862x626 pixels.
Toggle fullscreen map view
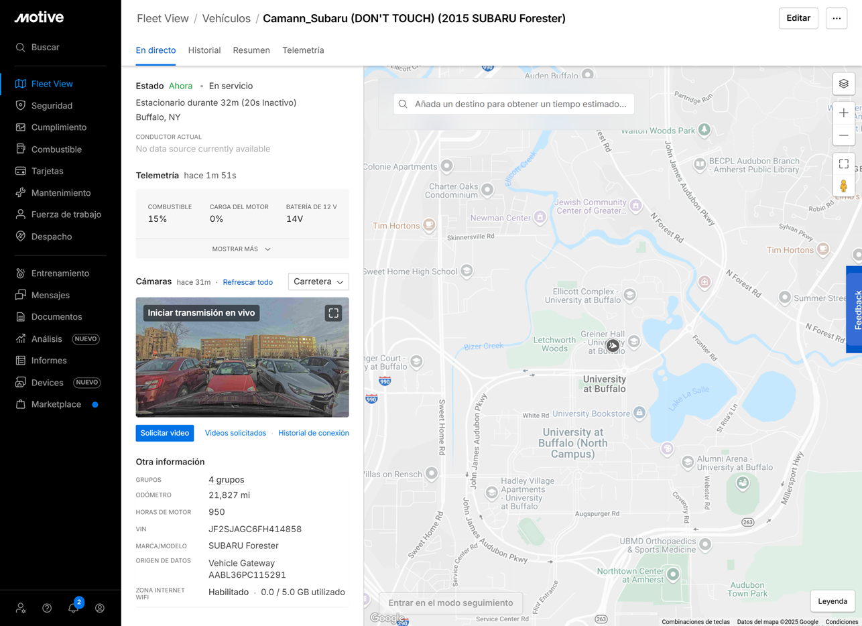click(x=843, y=164)
